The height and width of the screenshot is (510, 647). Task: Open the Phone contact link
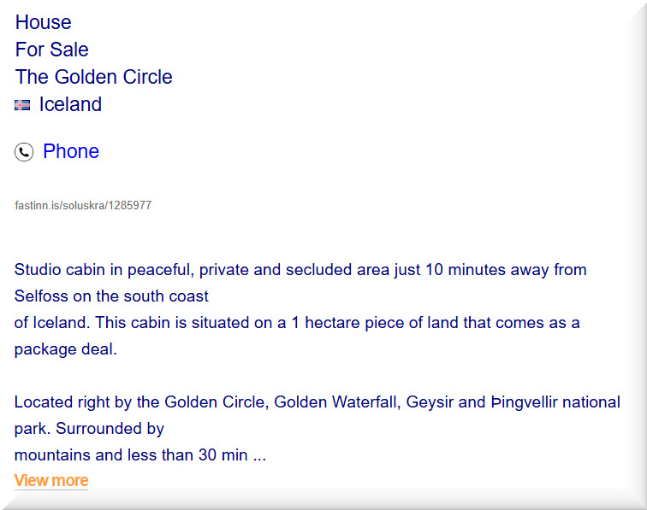click(x=71, y=151)
